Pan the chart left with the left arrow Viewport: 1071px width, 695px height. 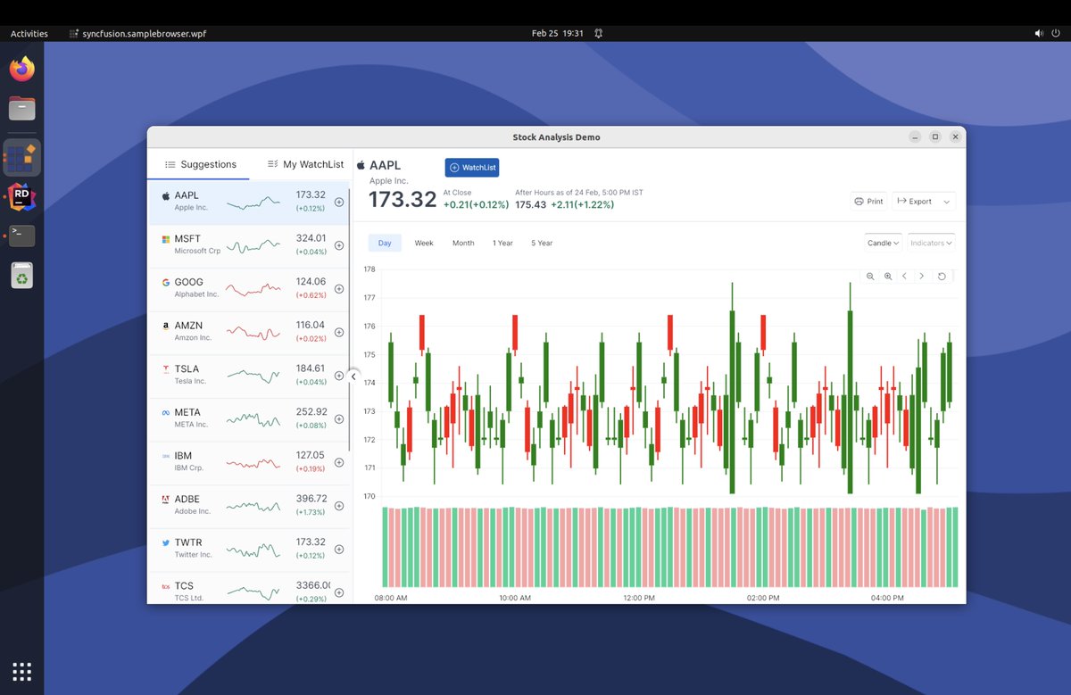904,277
